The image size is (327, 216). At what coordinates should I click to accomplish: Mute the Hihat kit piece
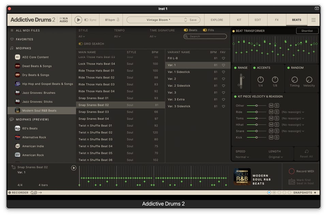(x=271, y=124)
